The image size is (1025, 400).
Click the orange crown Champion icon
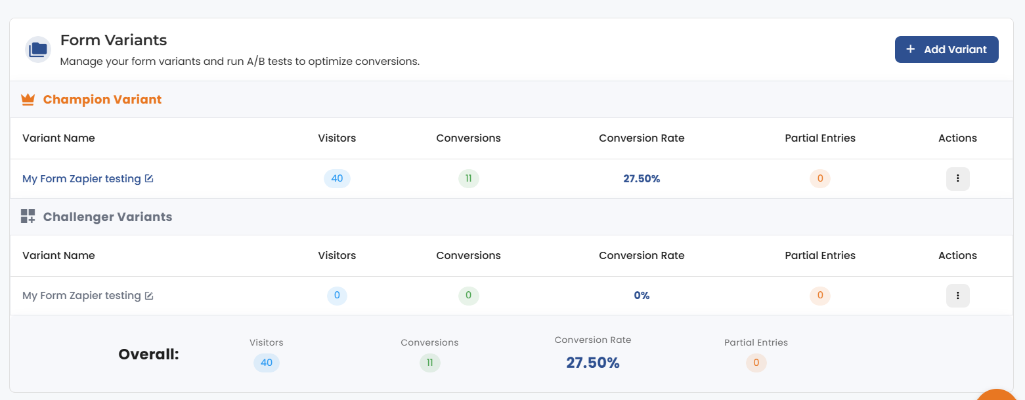point(28,100)
